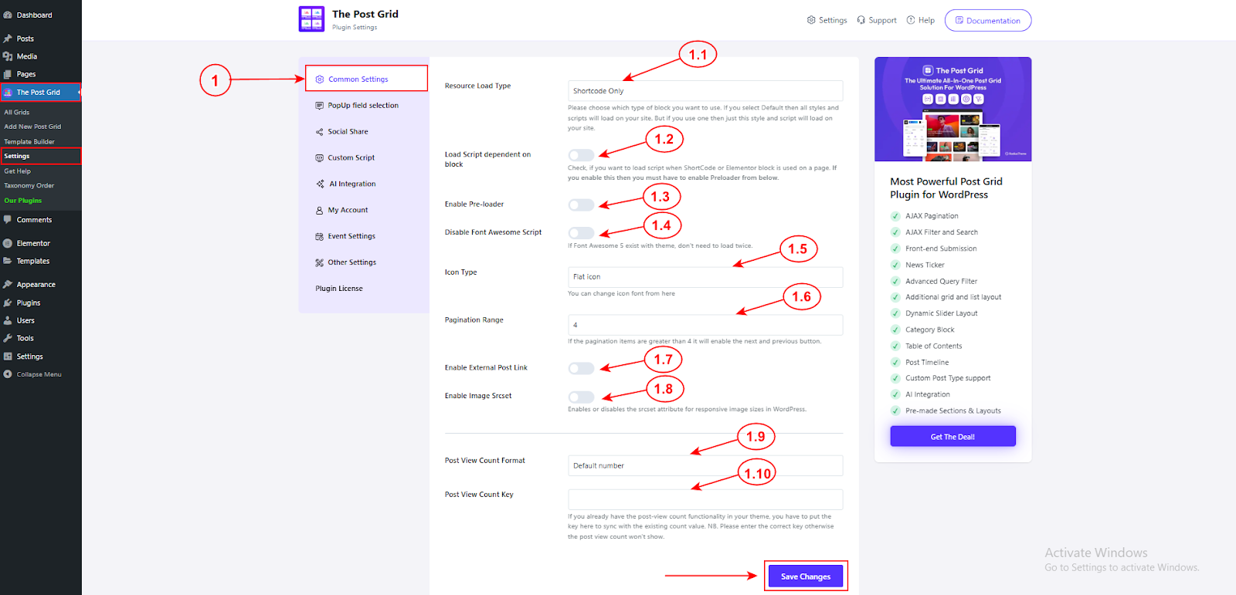Open Resource Load Type dropdown
This screenshot has width=1236, height=595.
click(705, 91)
